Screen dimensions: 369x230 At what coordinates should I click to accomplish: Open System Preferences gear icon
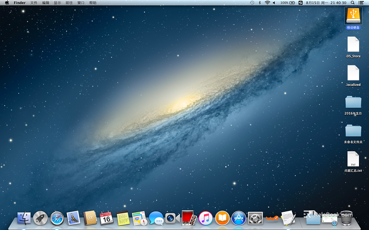(256, 218)
